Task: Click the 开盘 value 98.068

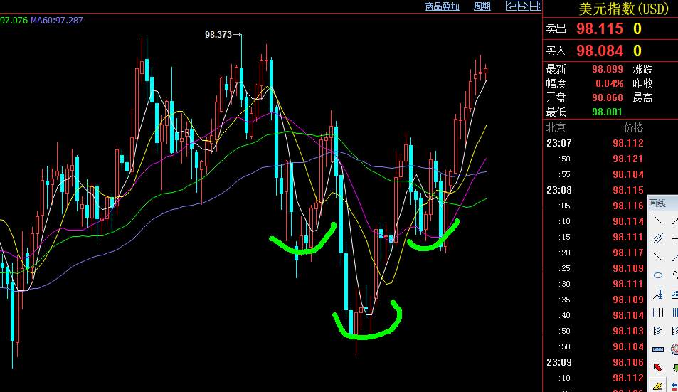Action: click(x=608, y=97)
